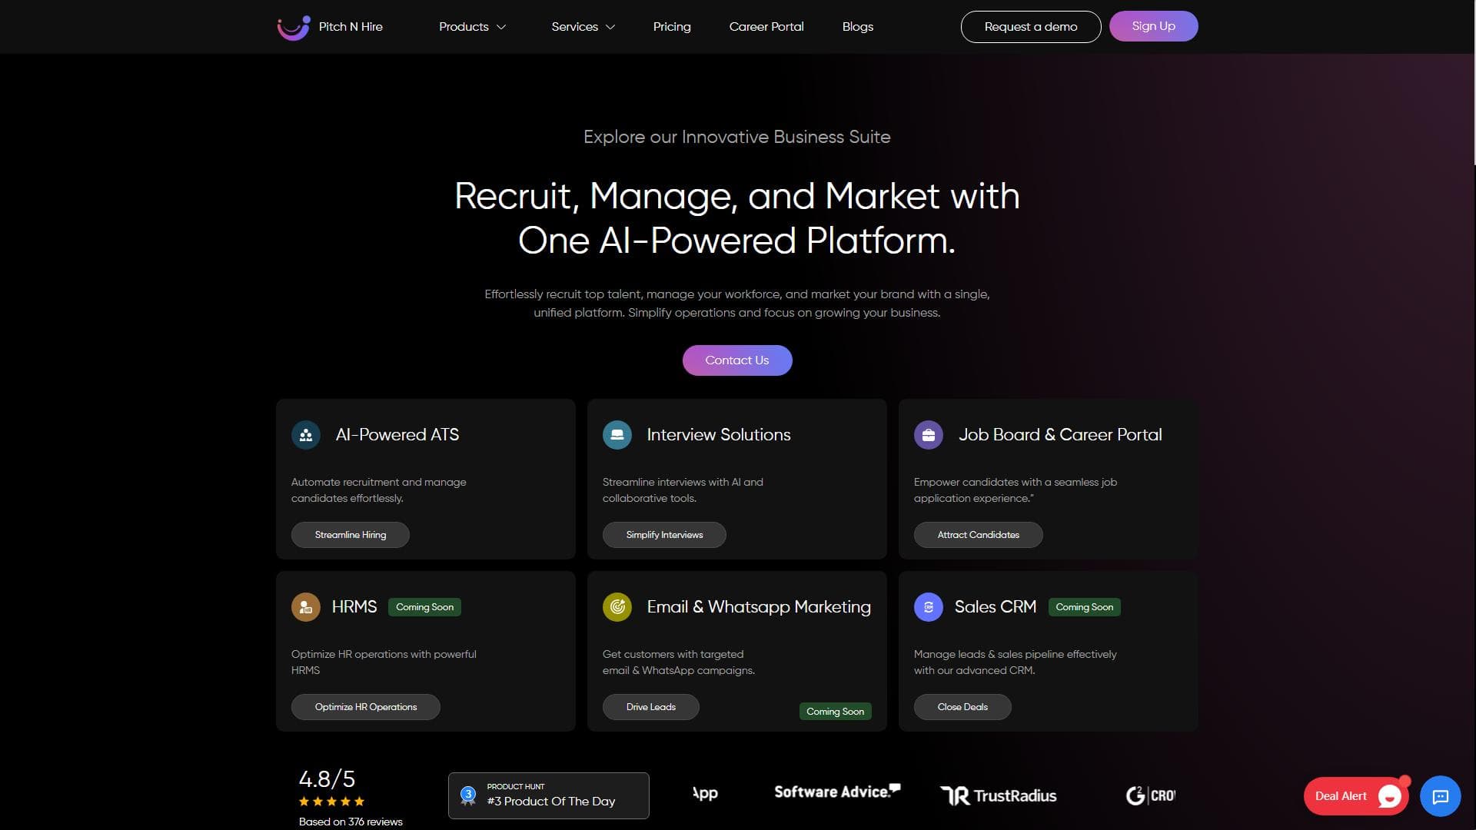The height and width of the screenshot is (830, 1476).
Task: Click the Email & Whatsapp Marketing target icon
Action: 617,607
